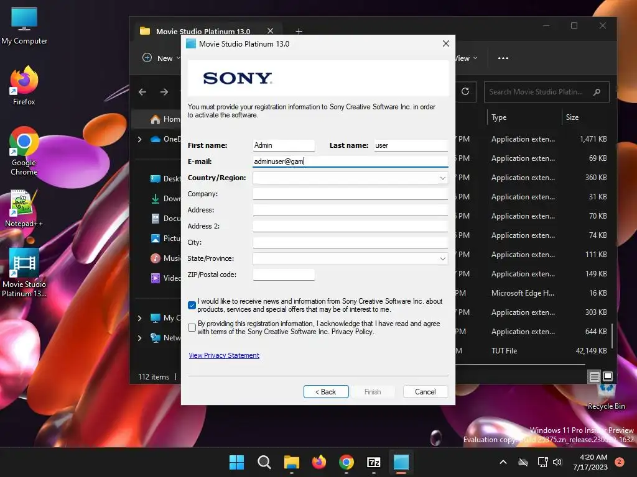637x477 pixels.
Task: Uncheck receive news from Sony checkbox
Action: tap(192, 306)
